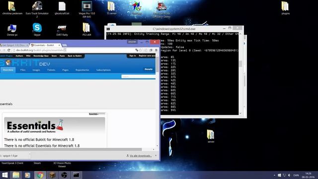This screenshot has width=318, height=179.
Task: Open a new Chrome tab
Action: point(65,45)
